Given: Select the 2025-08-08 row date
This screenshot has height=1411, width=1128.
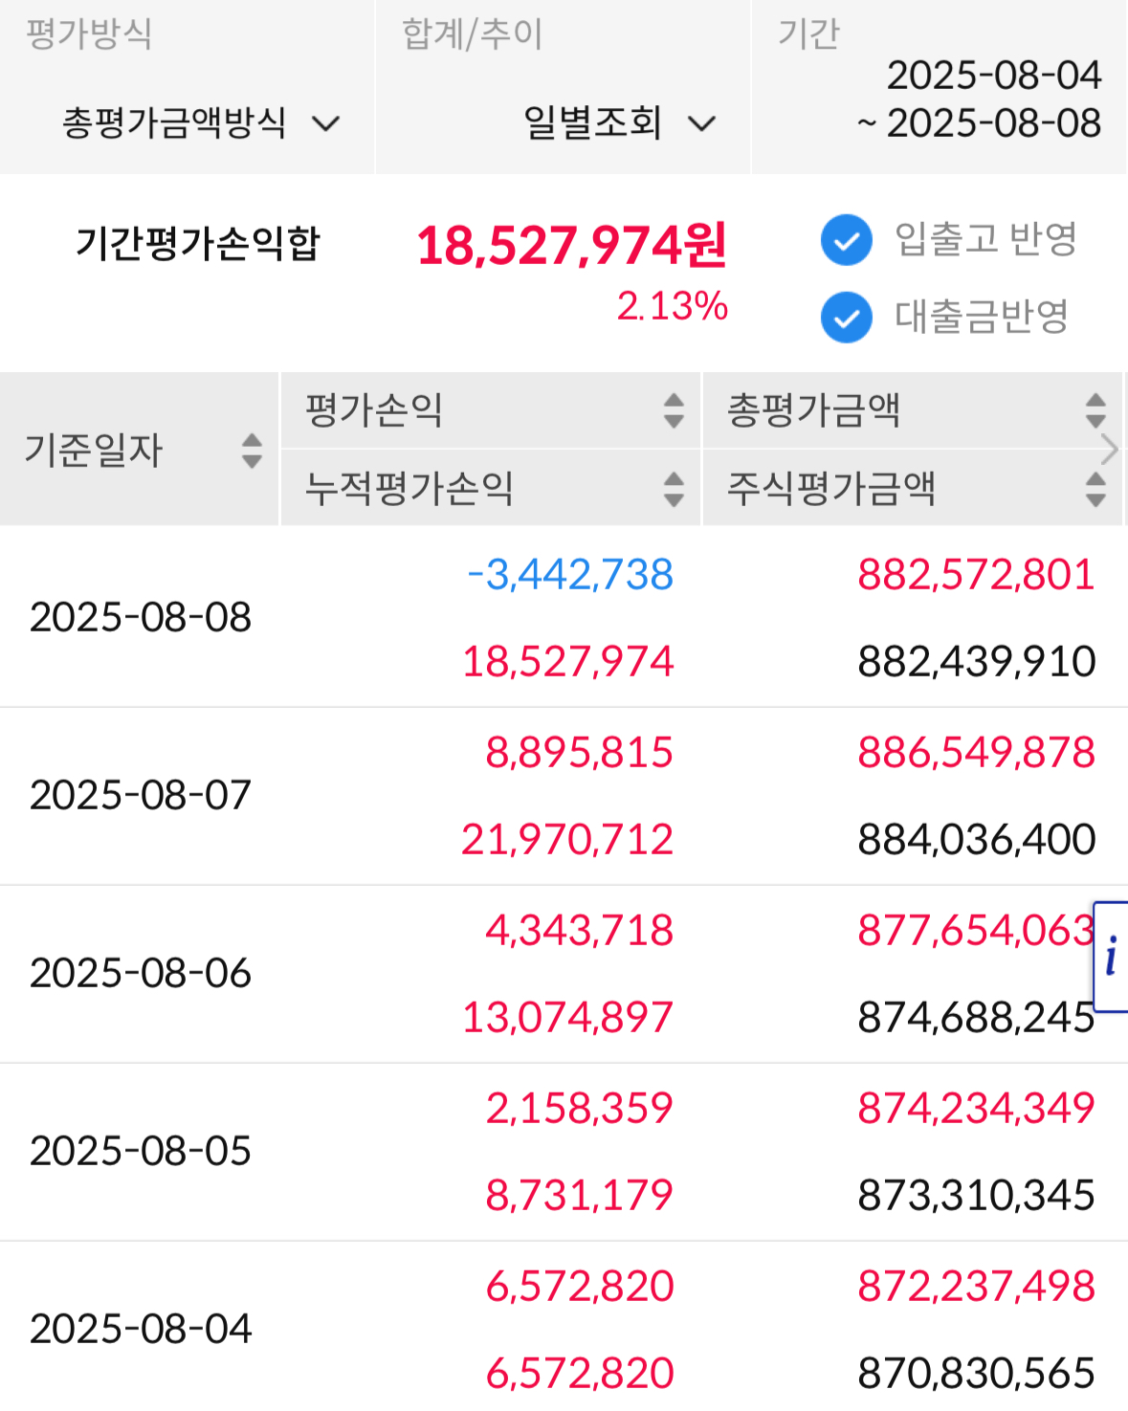Looking at the screenshot, I should click(141, 617).
